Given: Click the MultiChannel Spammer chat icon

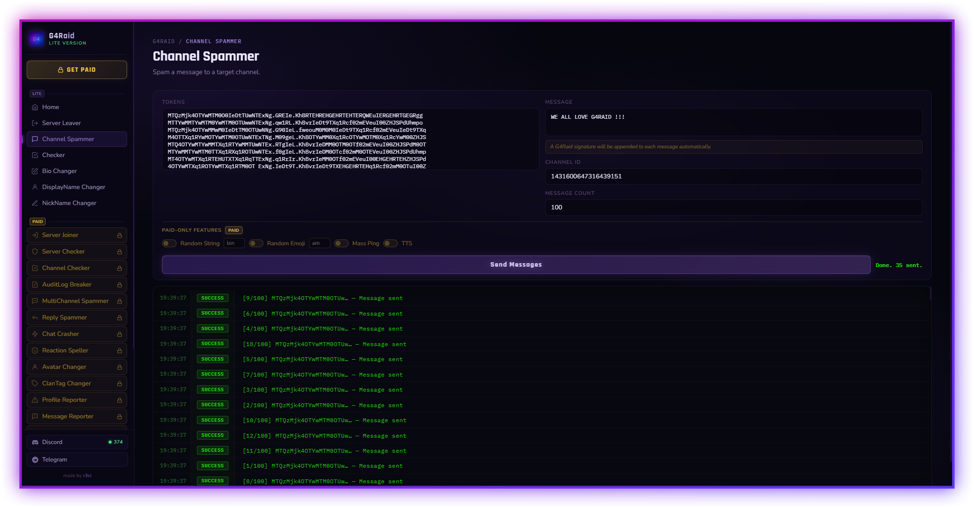Looking at the screenshot, I should [35, 301].
